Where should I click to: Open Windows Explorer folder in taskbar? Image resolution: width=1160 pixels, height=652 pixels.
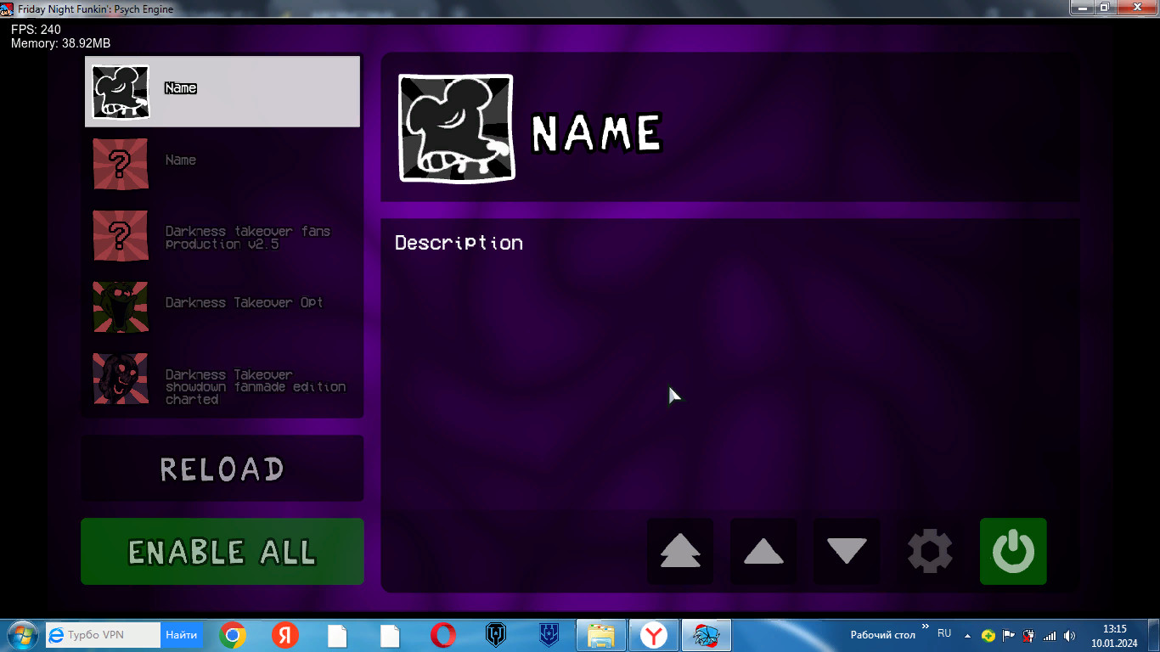point(601,635)
